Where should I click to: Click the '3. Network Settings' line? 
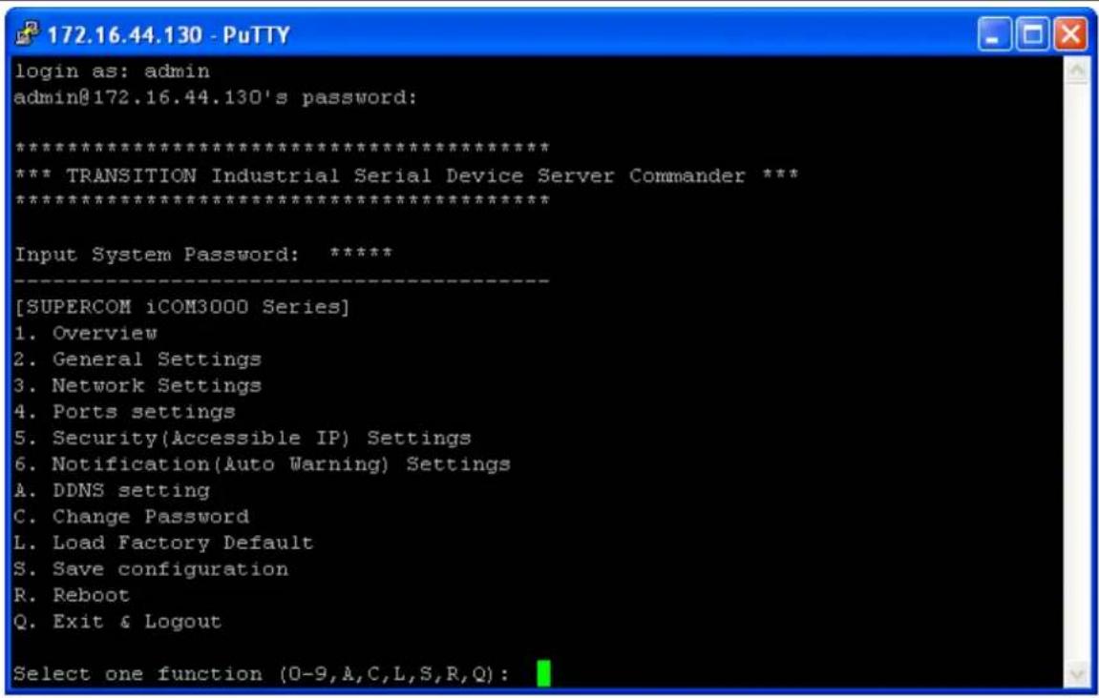point(137,386)
